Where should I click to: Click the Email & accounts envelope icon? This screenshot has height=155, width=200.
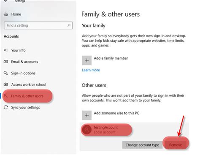(6, 62)
